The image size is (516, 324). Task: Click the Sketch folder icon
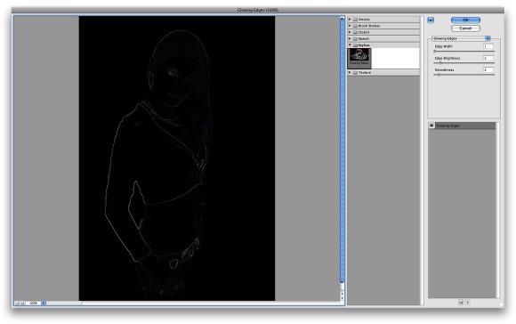355,38
